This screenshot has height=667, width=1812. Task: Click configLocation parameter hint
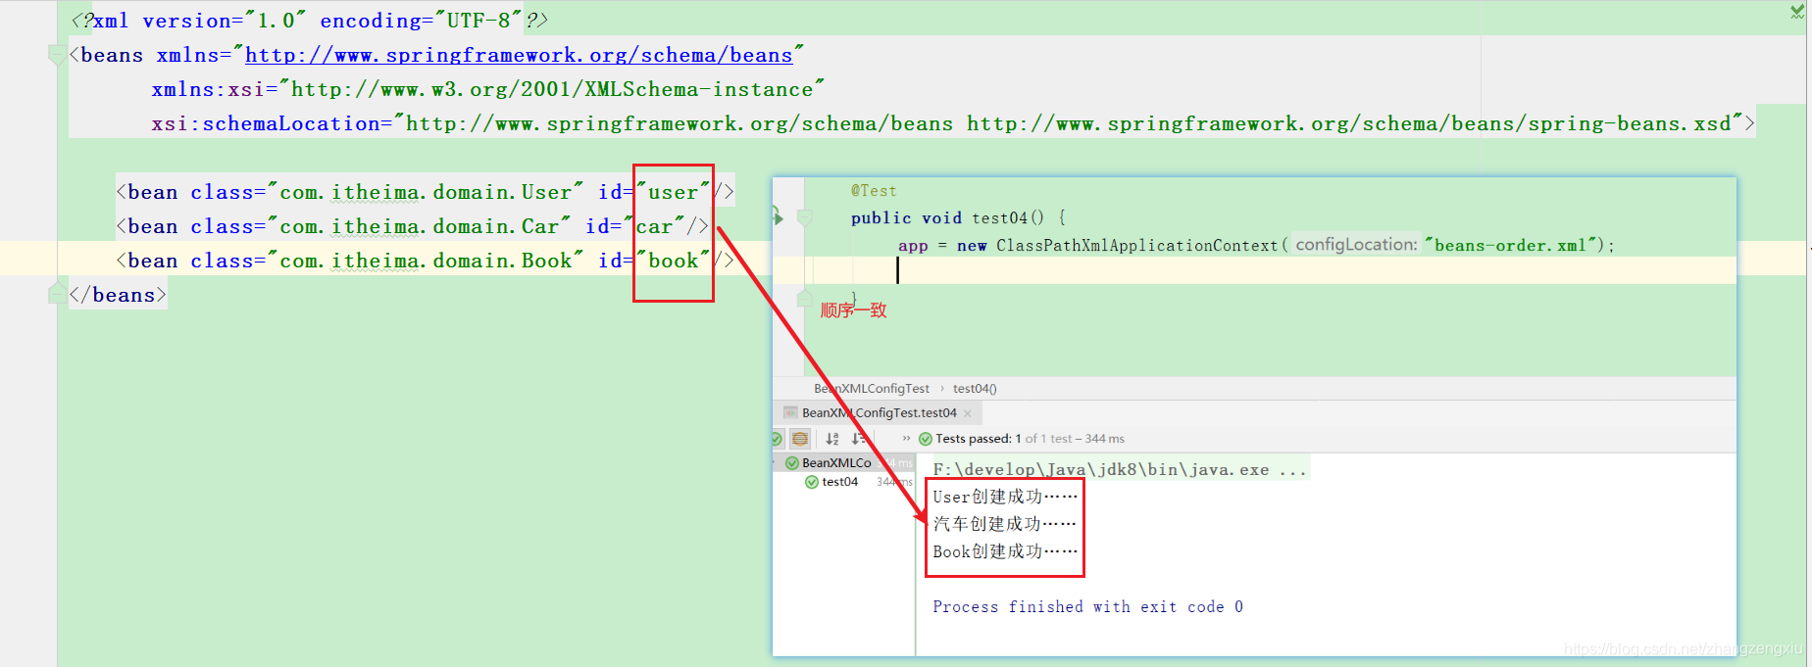point(1356,245)
